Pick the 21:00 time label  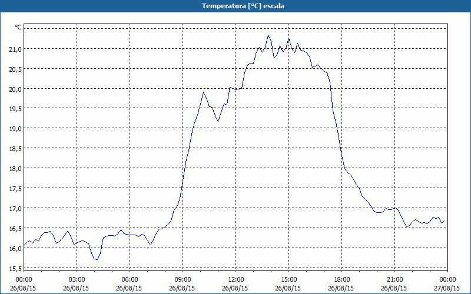(x=394, y=280)
